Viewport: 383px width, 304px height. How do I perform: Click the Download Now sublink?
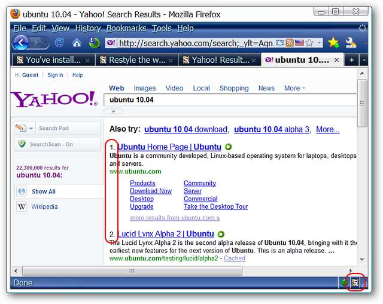coord(151,191)
